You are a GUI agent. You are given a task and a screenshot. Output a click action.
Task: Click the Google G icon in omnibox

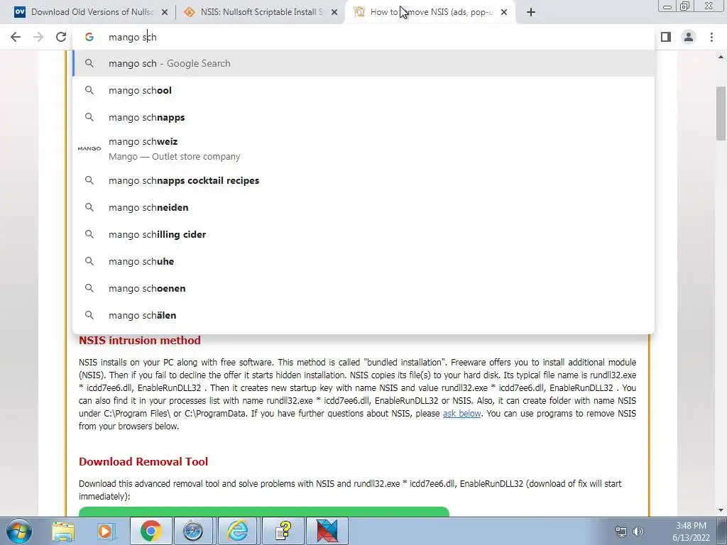pos(89,37)
